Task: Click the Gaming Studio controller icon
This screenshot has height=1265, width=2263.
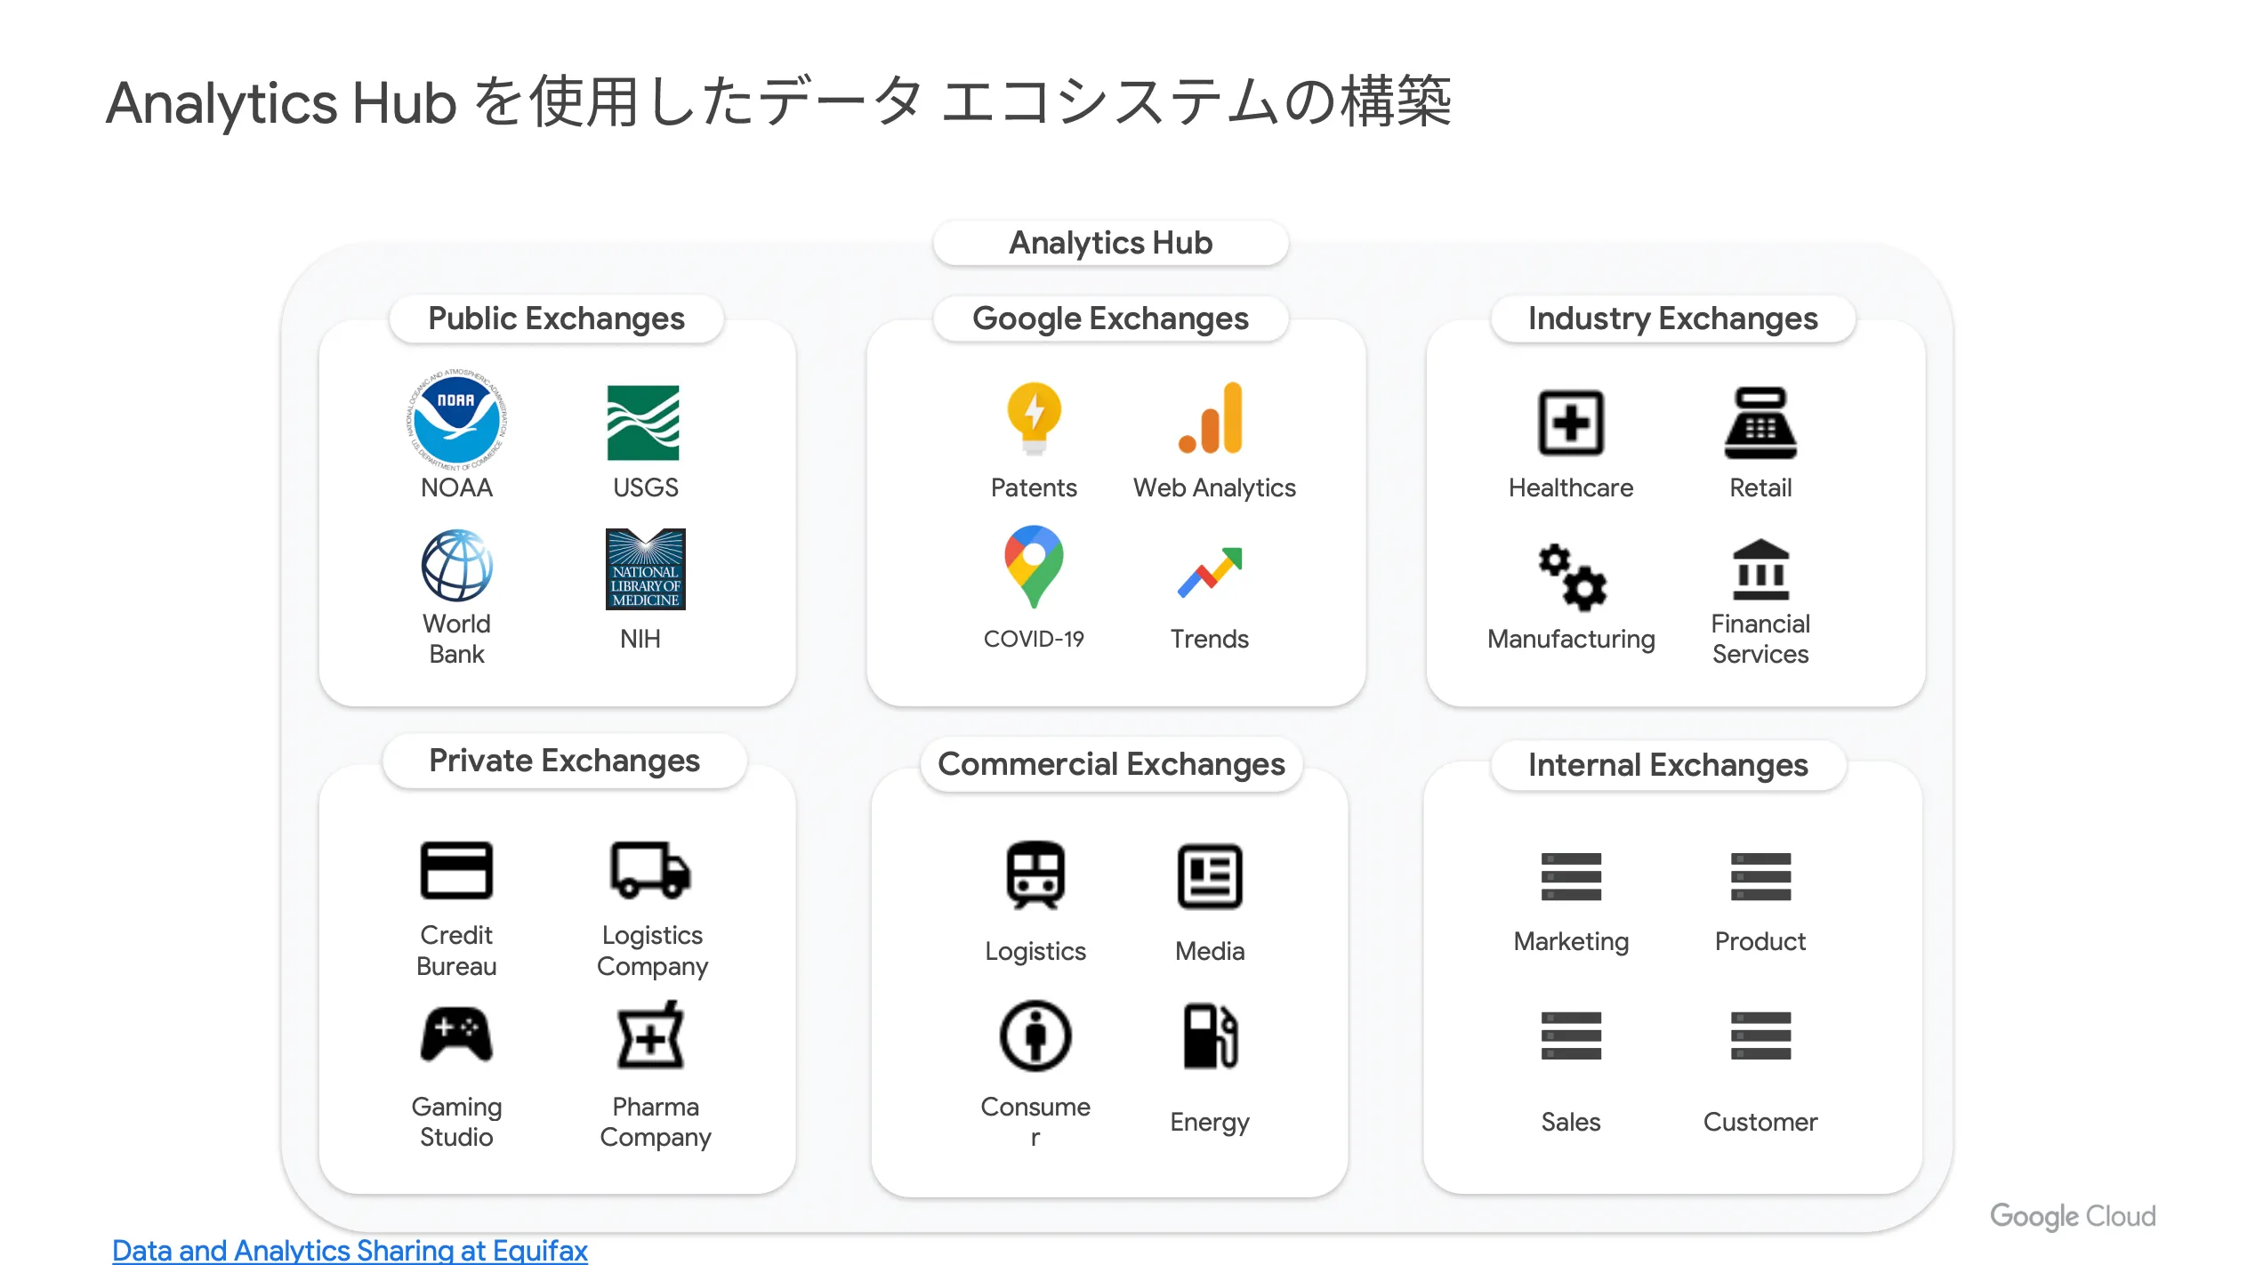Action: 456,1035
